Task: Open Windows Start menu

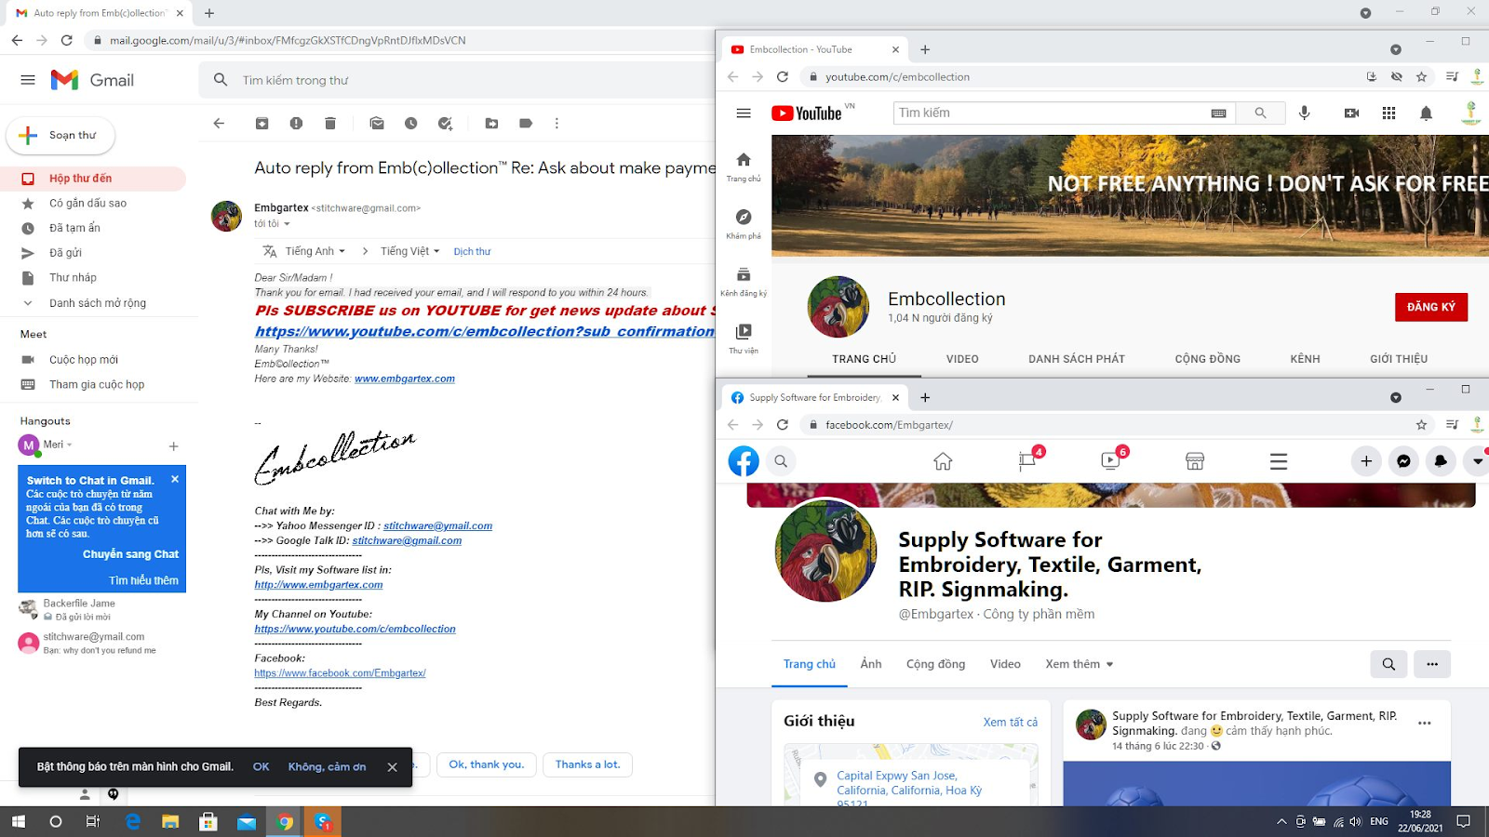Action: point(18,821)
